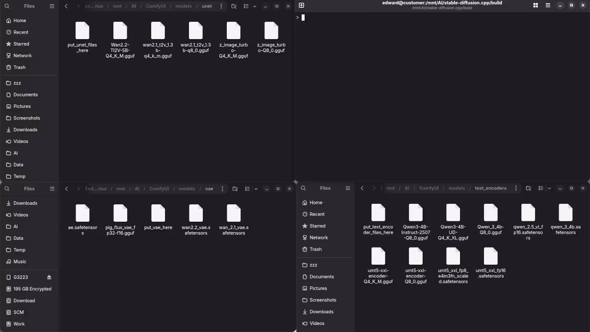The width and height of the screenshot is (590, 332).
Task: Open new tab in the terminal window
Action: click(301, 6)
